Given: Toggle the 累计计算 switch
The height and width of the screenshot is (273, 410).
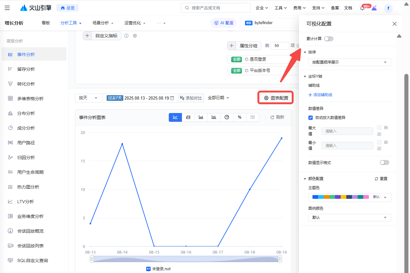Looking at the screenshot, I should click(328, 39).
